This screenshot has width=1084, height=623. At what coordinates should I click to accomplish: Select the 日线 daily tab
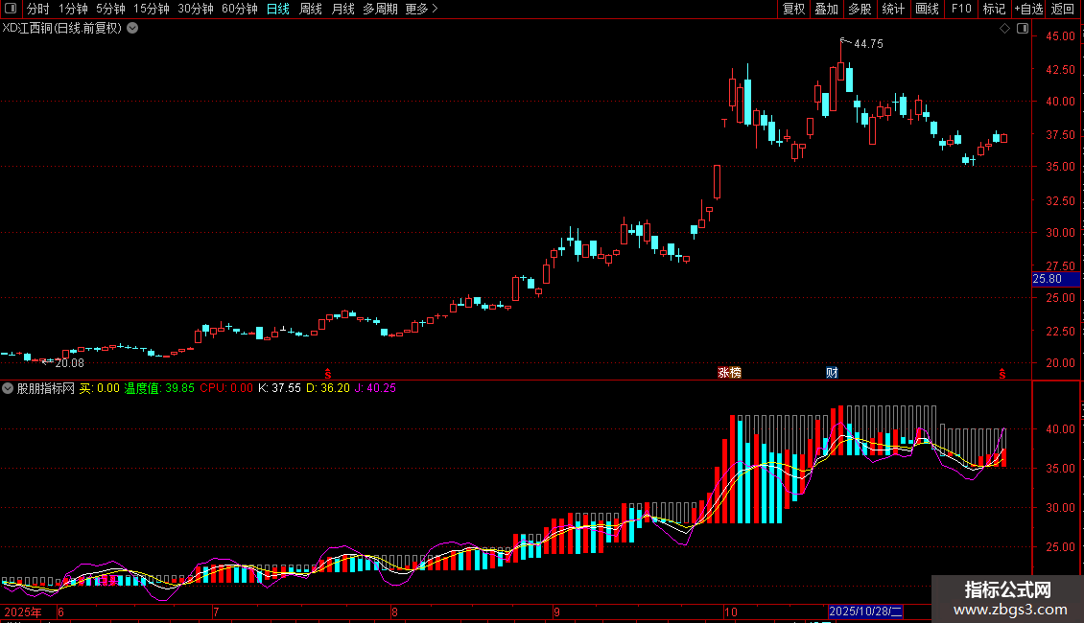pyautogui.click(x=278, y=9)
